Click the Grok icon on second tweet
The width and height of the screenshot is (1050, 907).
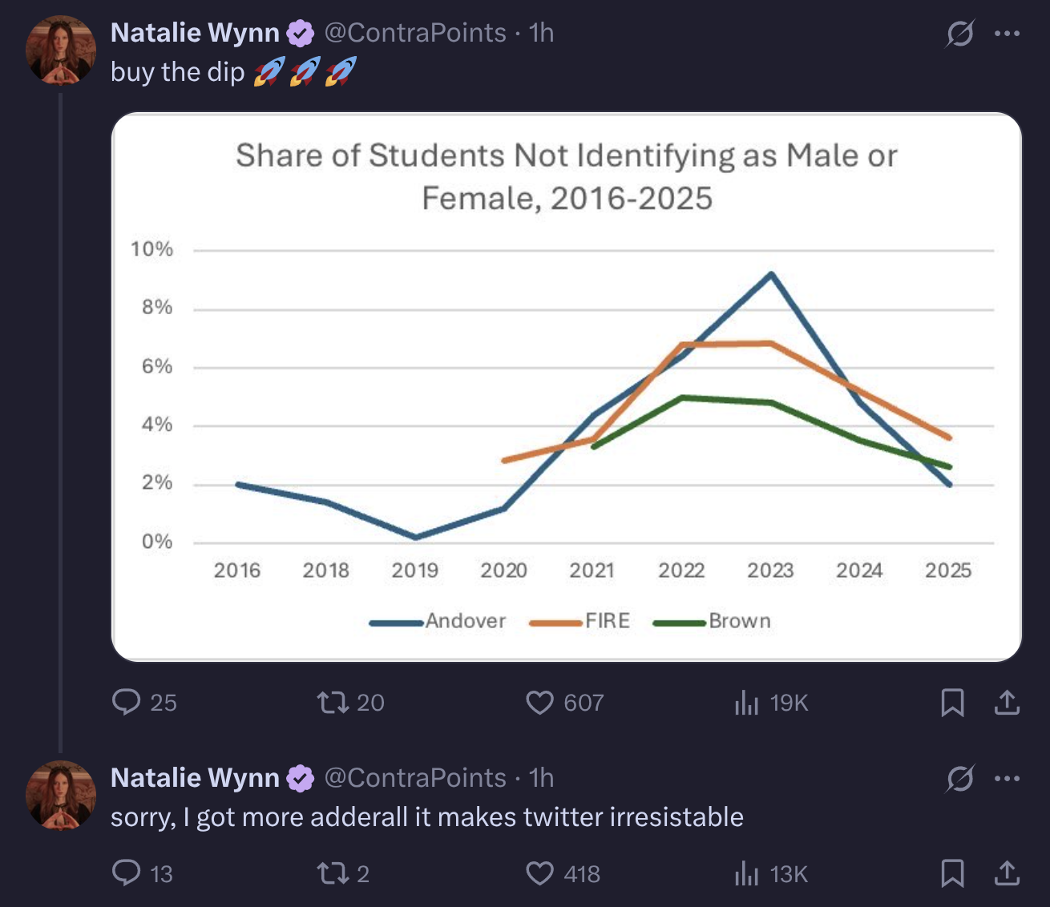pos(959,778)
